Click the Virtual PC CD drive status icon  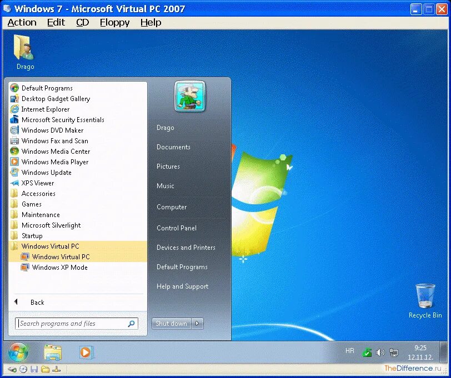[23, 369]
